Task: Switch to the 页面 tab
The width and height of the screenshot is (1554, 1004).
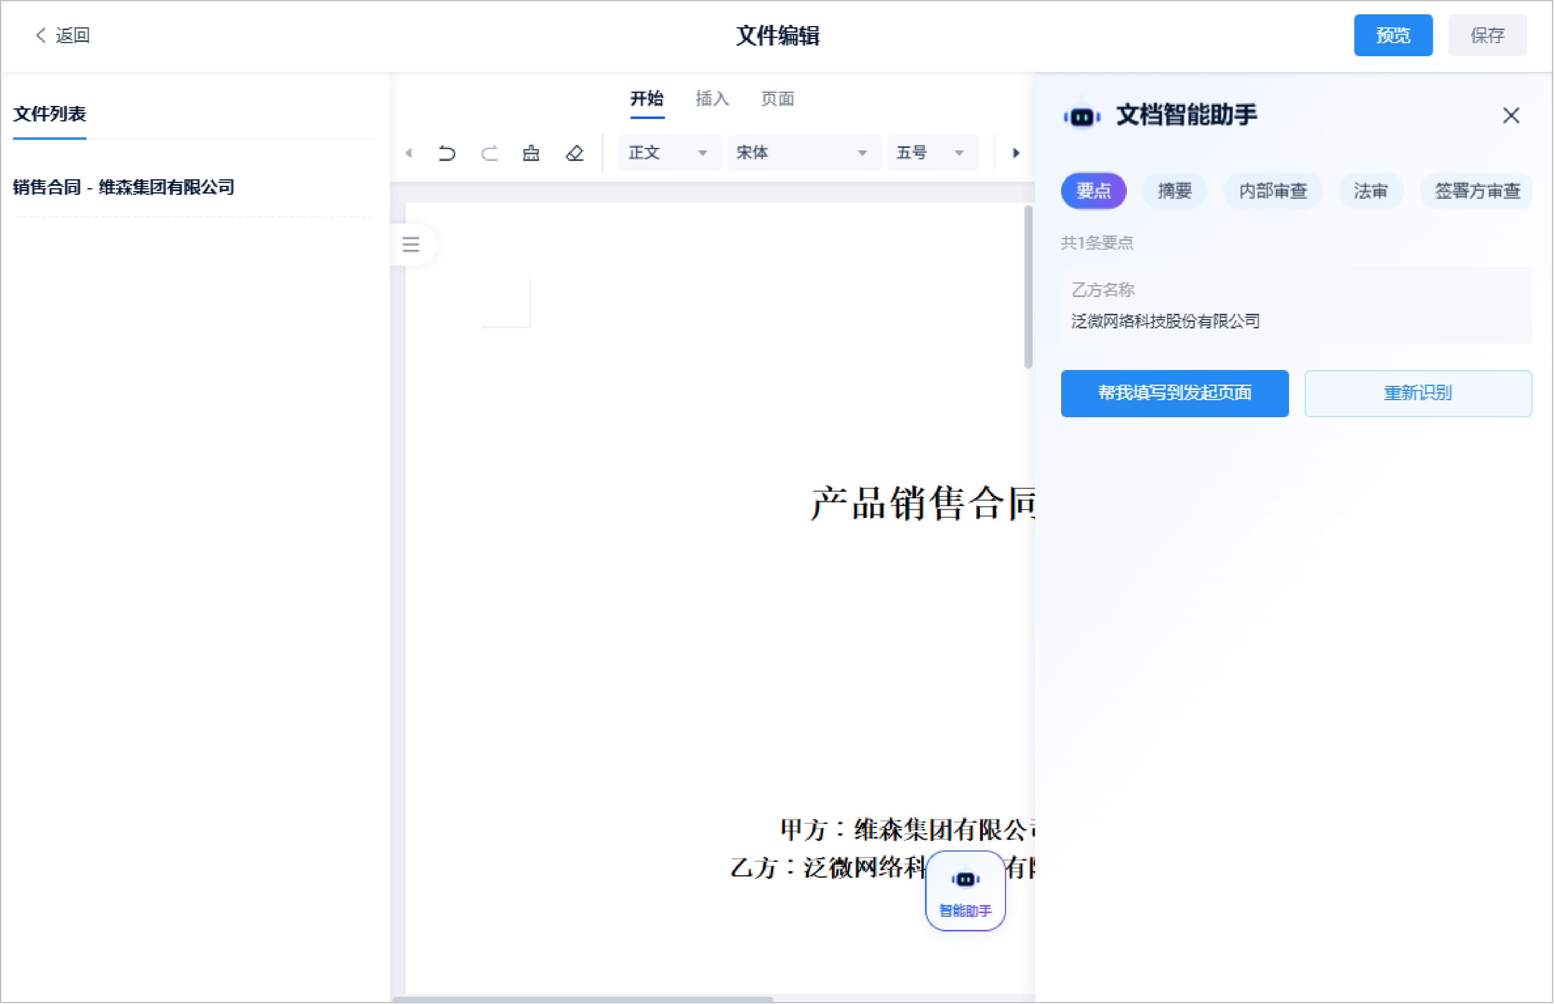Action: click(x=777, y=99)
